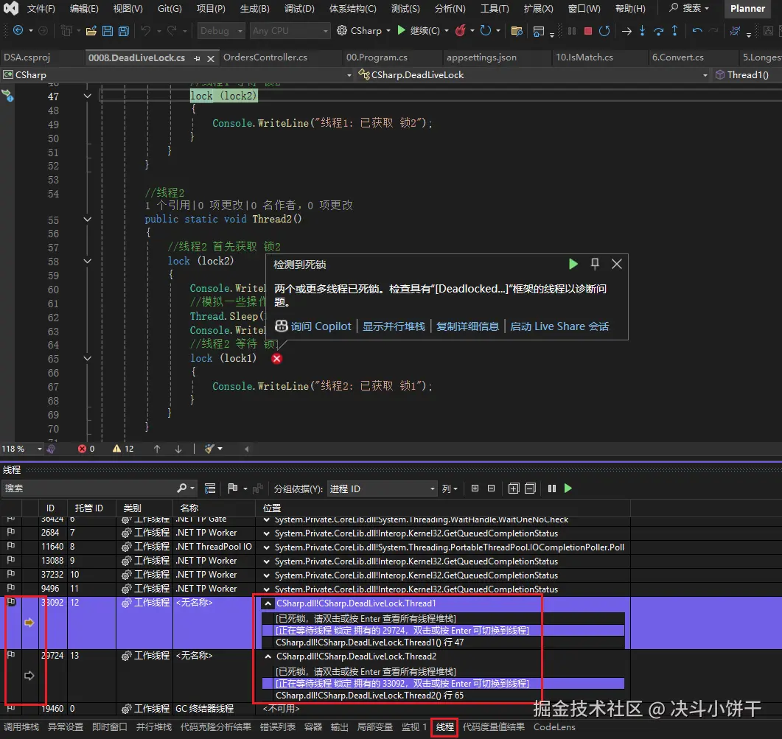Click the Hot Reload flame icon
Screen dimensions: 782x739
click(x=460, y=31)
